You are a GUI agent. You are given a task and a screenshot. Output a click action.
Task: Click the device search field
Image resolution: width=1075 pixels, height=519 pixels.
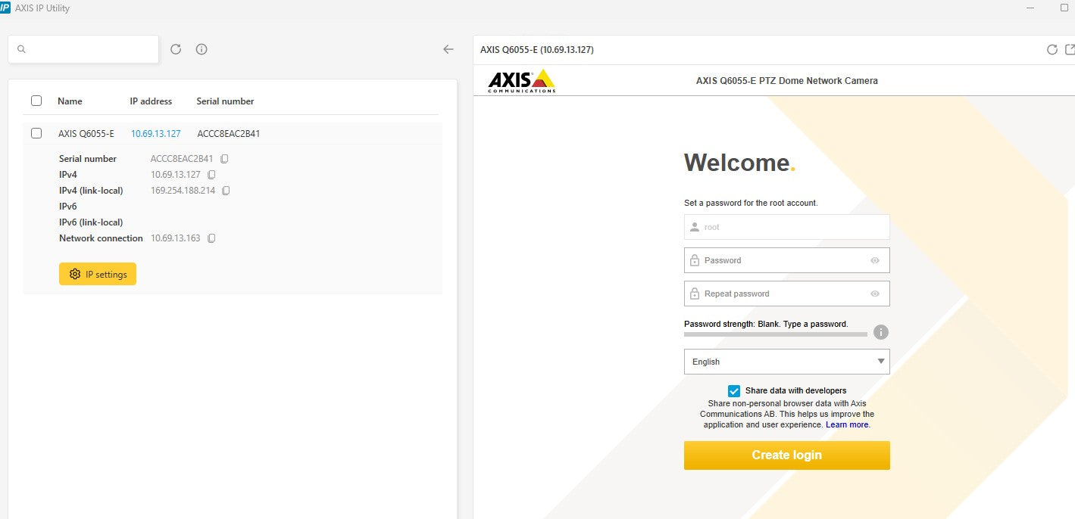[83, 49]
